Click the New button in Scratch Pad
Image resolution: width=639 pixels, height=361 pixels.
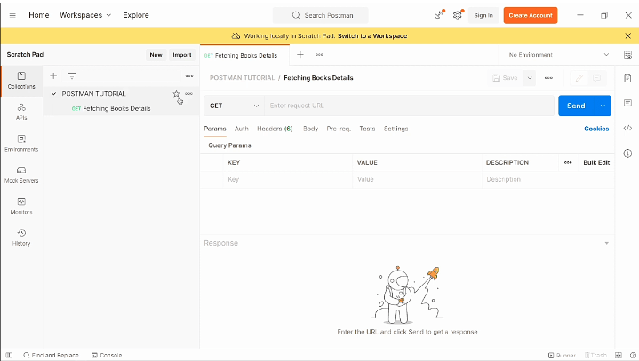click(x=156, y=55)
